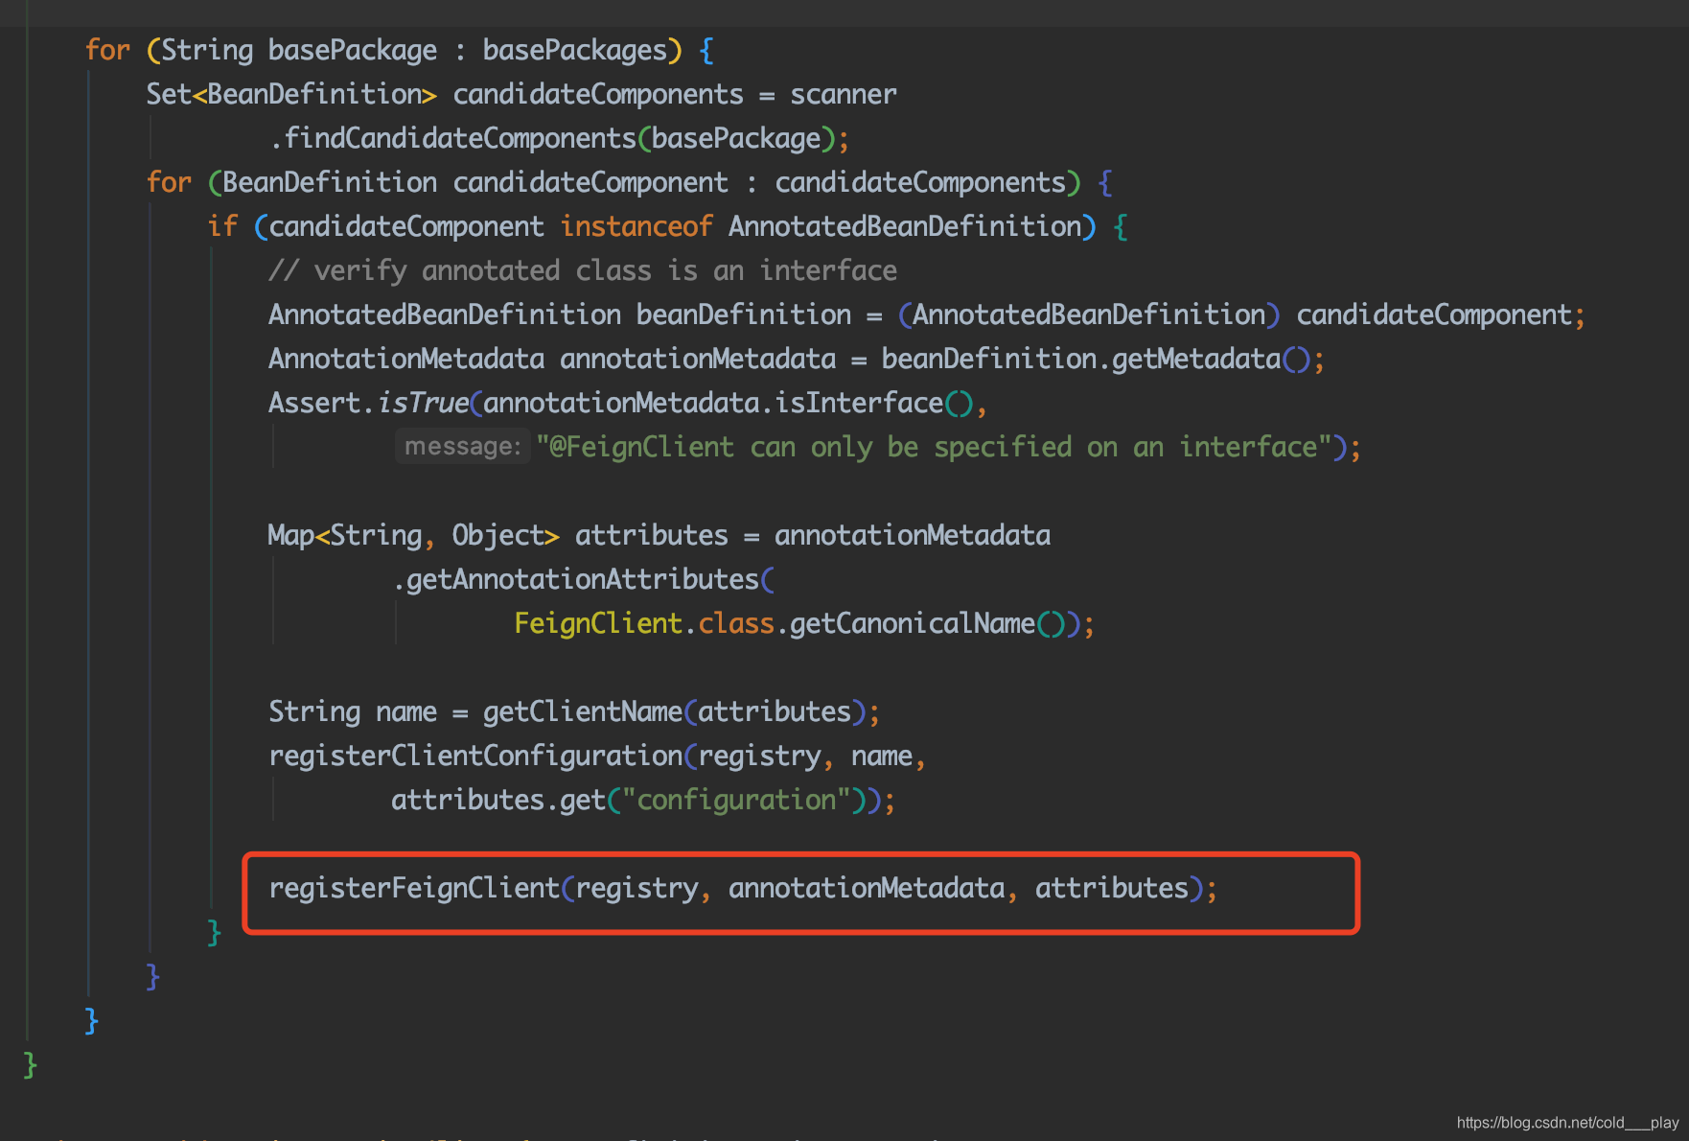The height and width of the screenshot is (1141, 1689).
Task: Click the 'message:' parameter hint
Action: coord(463,447)
